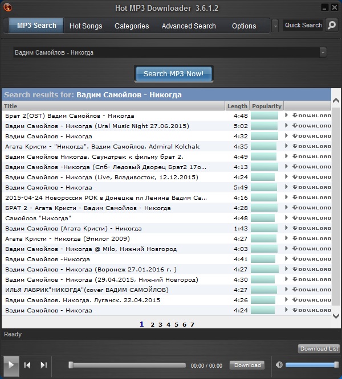Click the Quick Search magnifier icon

332,25
